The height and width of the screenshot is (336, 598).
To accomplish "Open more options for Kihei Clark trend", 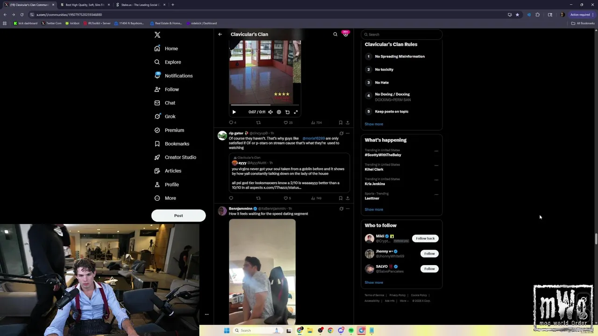I will [x=436, y=165].
